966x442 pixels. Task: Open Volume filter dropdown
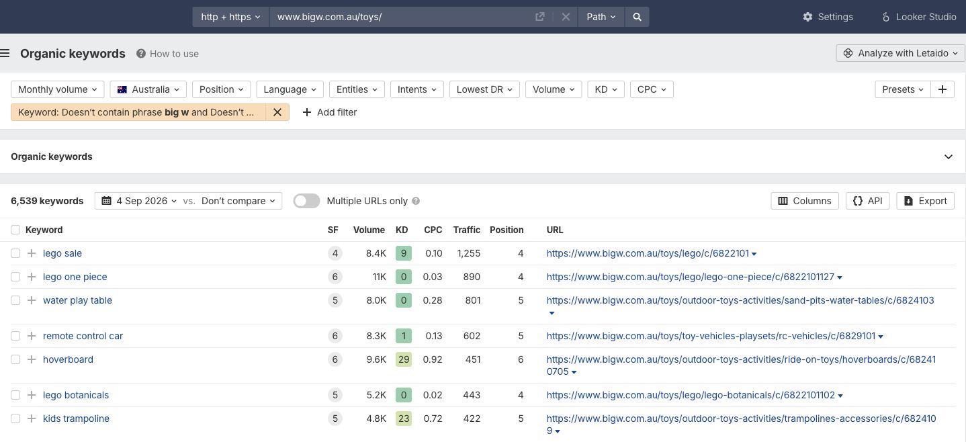(554, 89)
